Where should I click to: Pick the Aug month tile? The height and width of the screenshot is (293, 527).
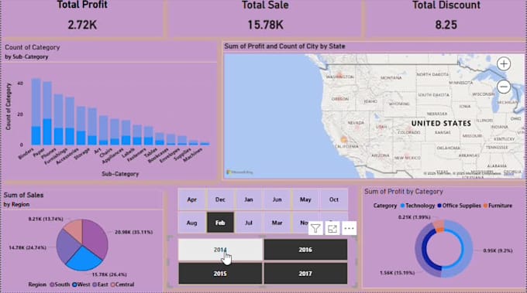tap(191, 223)
